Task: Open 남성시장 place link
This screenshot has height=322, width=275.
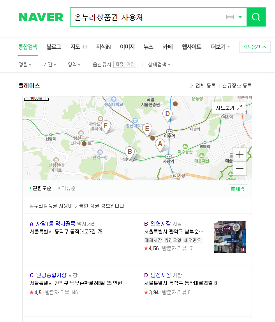Action: click(160, 275)
